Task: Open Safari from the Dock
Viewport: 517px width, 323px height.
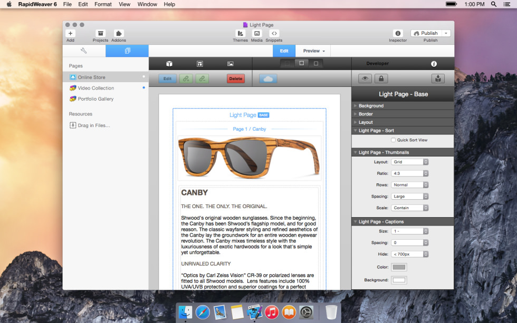Action: tap(203, 312)
